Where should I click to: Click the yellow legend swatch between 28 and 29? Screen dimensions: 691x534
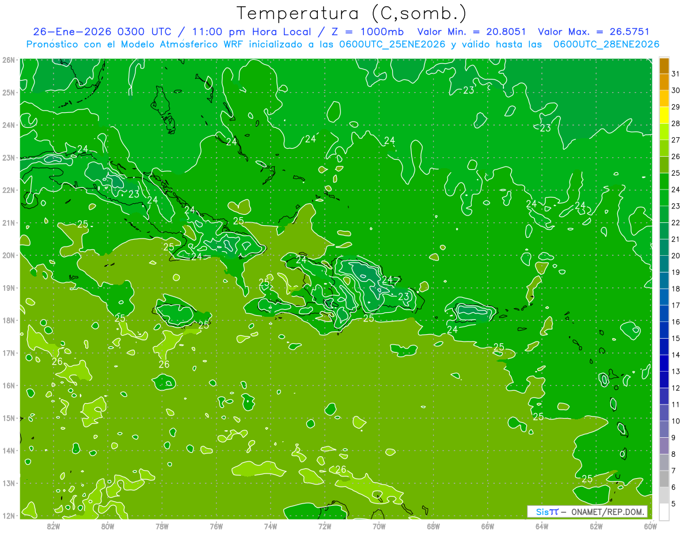664,115
